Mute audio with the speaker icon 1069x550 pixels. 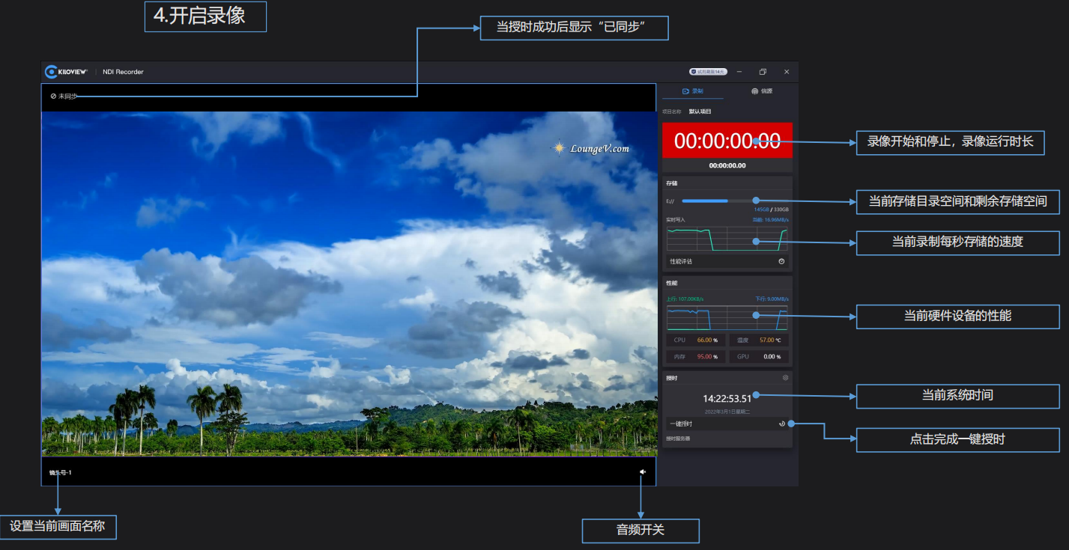(x=642, y=472)
